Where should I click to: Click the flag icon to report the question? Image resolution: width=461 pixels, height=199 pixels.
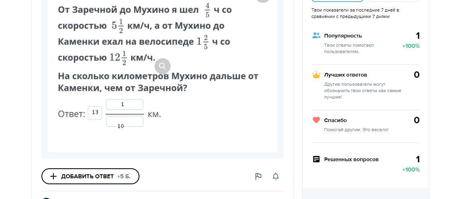(258, 176)
